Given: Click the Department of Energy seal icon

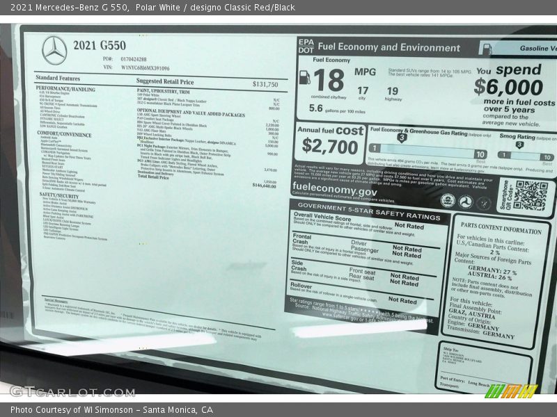Looking at the screenshot, I should pos(484,203).
